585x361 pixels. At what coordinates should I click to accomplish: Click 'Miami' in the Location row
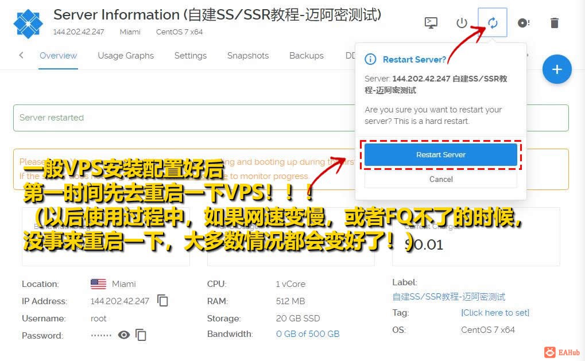tap(124, 284)
